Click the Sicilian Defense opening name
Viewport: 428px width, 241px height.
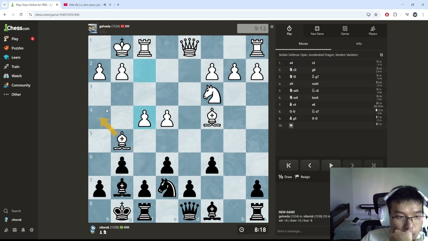point(318,55)
